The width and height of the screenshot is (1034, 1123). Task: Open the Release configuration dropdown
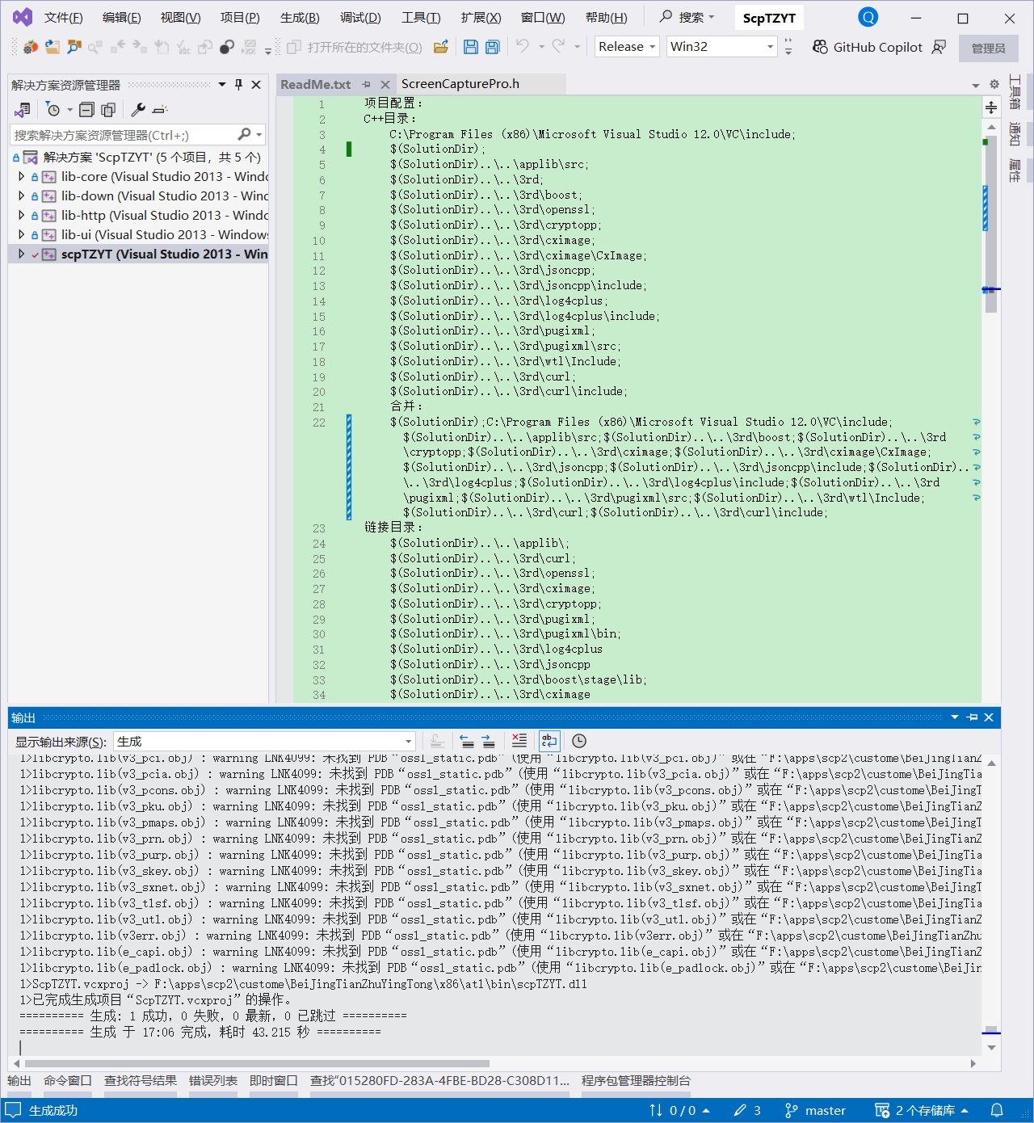(x=627, y=47)
